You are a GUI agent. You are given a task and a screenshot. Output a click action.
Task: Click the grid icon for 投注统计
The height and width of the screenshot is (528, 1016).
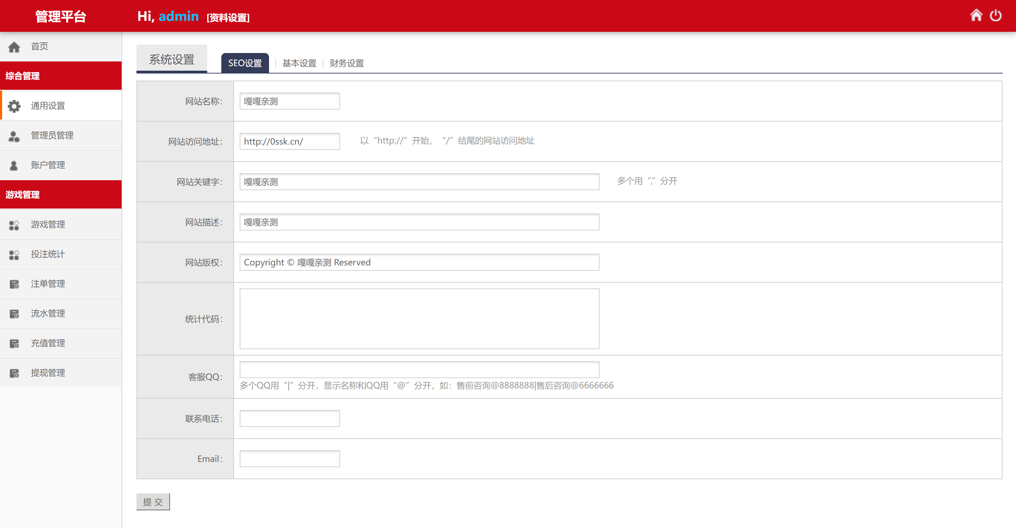pos(14,255)
